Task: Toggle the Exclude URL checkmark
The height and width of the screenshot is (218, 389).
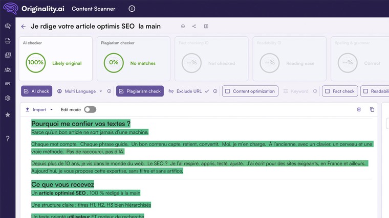Action: (x=207, y=91)
